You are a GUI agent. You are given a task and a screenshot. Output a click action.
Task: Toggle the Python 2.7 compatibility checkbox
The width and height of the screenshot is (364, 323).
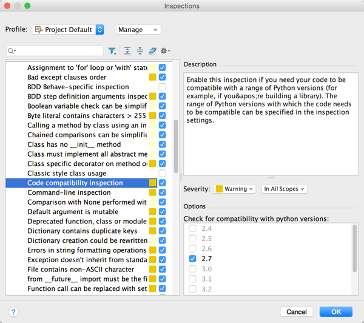tap(192, 259)
